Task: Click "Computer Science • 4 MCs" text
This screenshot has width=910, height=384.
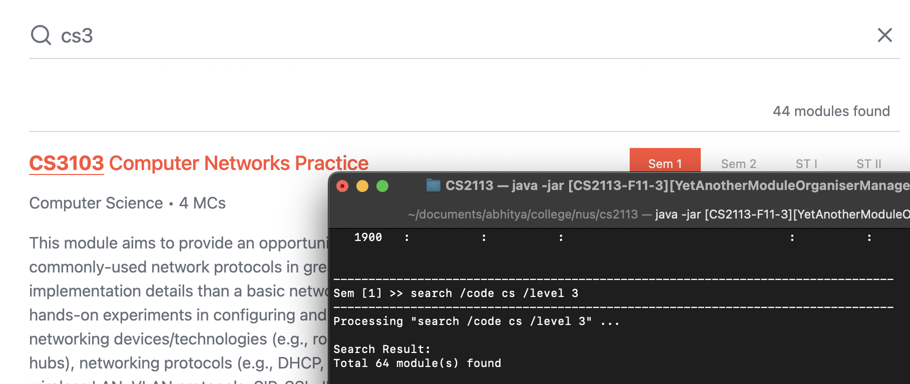Action: click(x=127, y=203)
